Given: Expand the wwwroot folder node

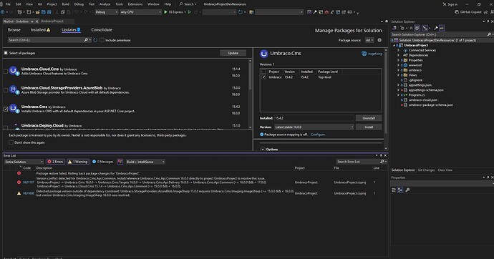Looking at the screenshot, I should pos(398,65).
